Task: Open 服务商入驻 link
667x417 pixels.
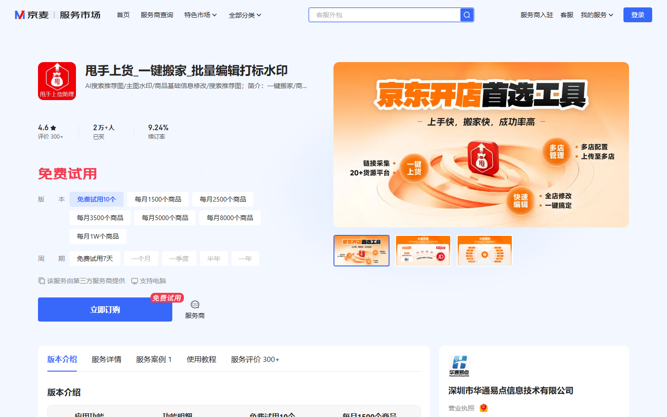Action: click(x=537, y=15)
